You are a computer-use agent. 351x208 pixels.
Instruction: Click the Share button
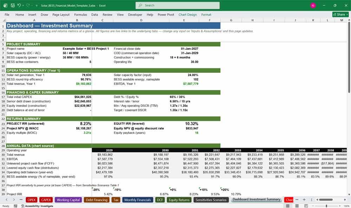click(340, 14)
